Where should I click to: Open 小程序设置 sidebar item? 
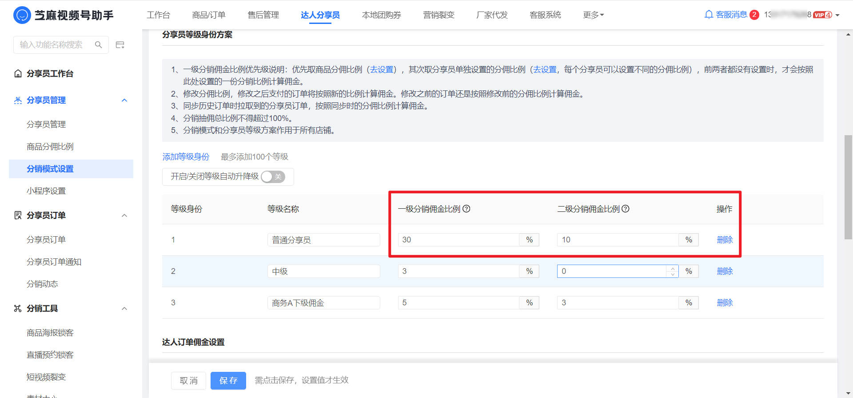[46, 191]
